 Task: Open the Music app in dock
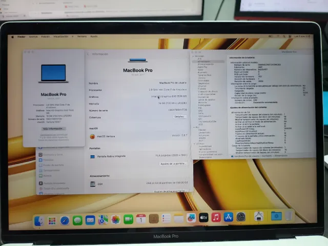point(216,219)
